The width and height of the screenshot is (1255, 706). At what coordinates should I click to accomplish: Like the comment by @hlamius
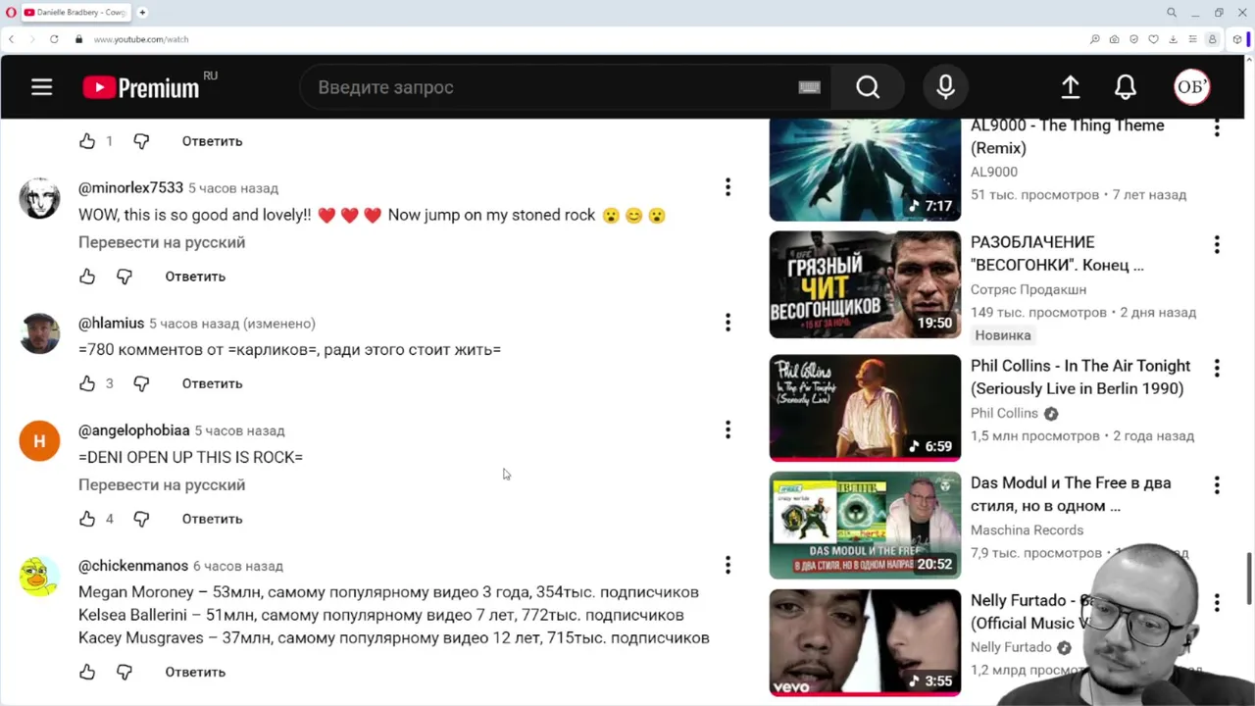tap(87, 383)
